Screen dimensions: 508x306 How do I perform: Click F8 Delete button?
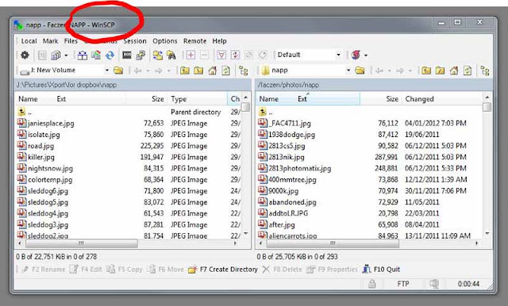point(283,270)
